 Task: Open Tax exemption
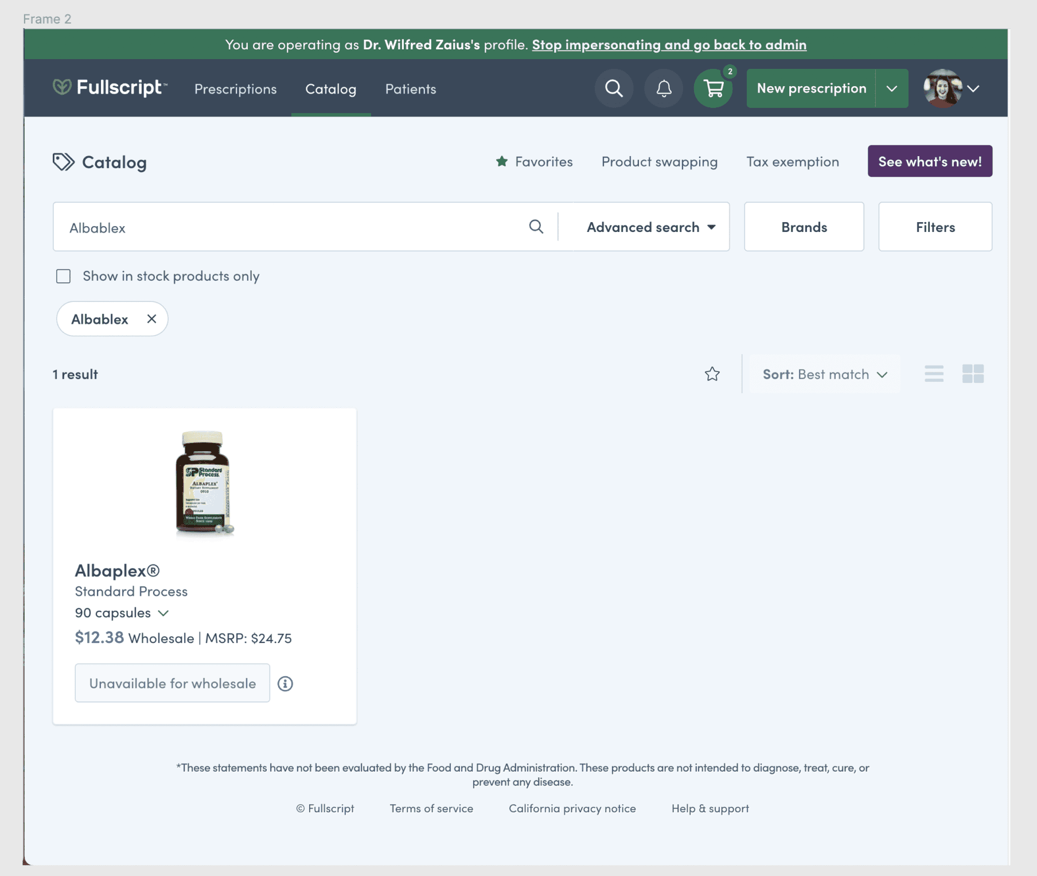(793, 162)
